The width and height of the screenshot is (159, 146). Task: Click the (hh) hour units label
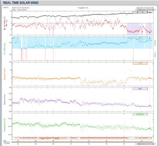(x=5, y=141)
